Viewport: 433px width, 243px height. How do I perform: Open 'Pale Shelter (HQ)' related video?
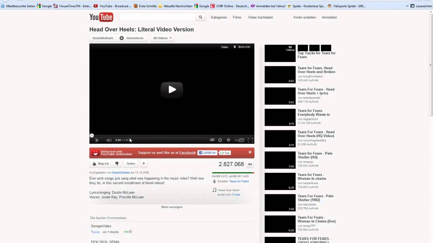click(x=315, y=155)
